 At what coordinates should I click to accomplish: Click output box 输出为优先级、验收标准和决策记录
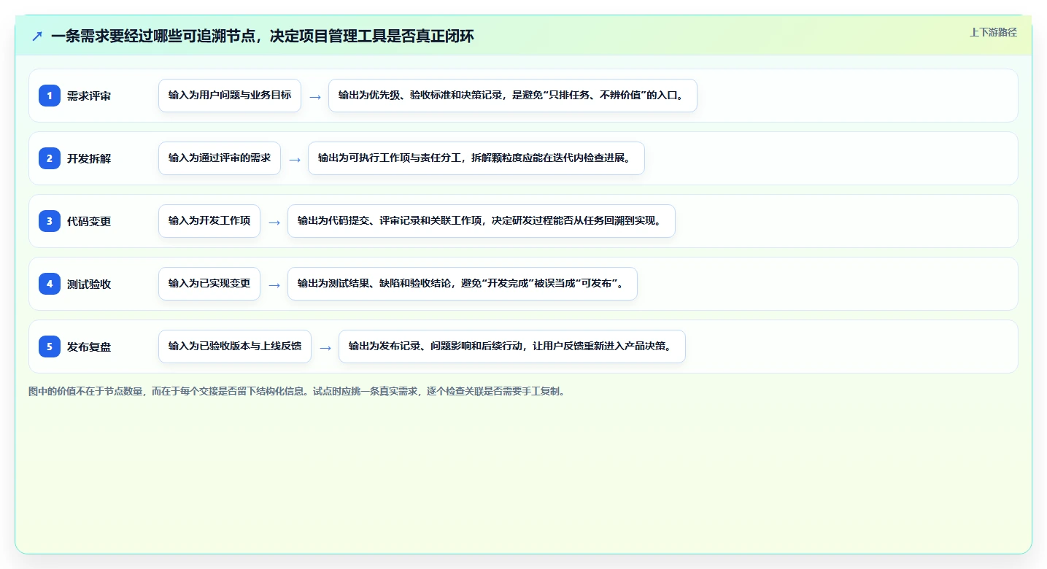513,96
